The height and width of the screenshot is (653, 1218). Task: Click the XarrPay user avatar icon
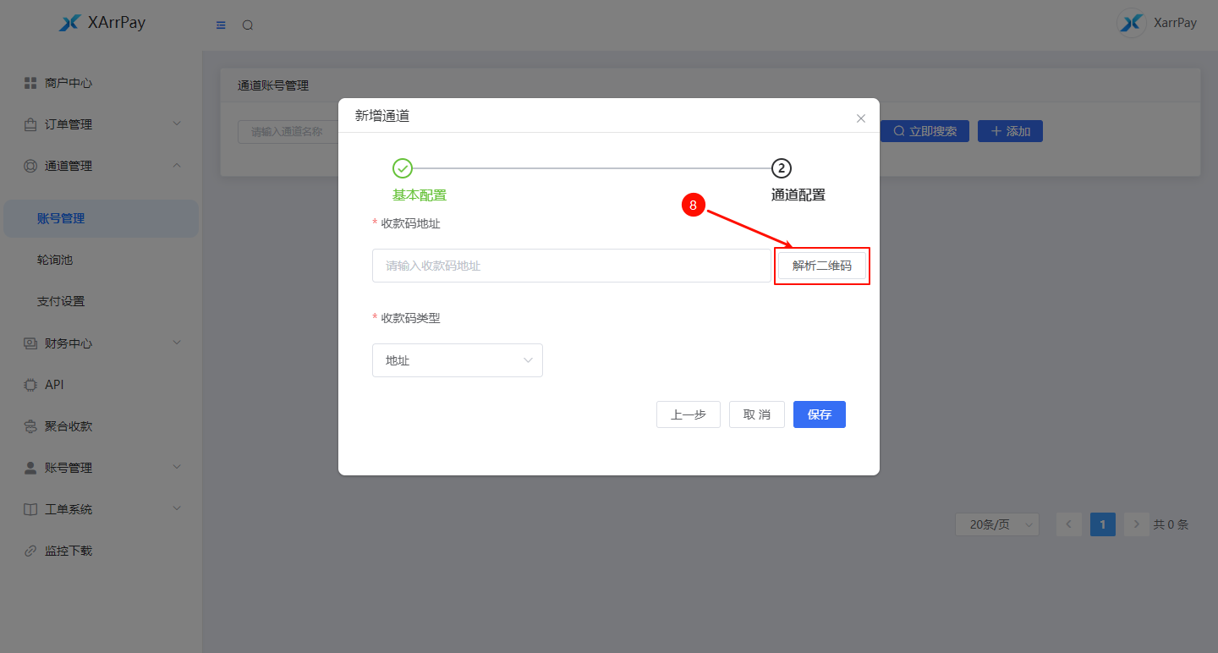(1132, 23)
